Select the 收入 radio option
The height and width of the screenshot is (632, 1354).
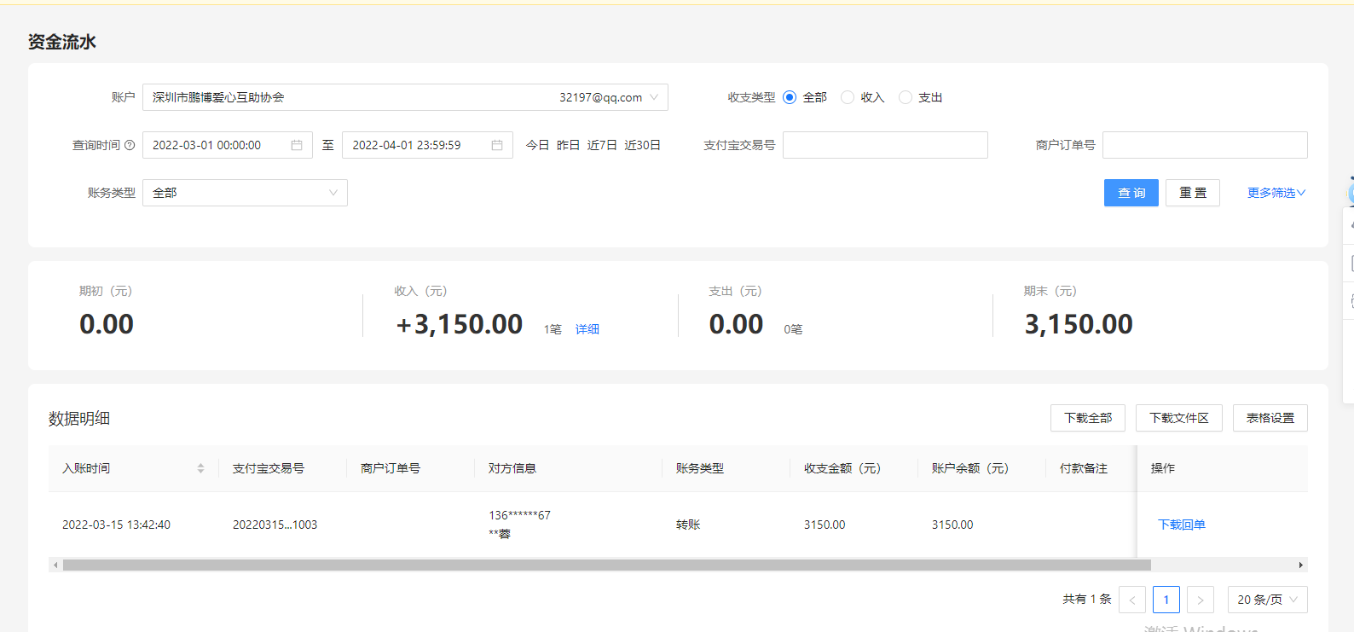click(848, 97)
